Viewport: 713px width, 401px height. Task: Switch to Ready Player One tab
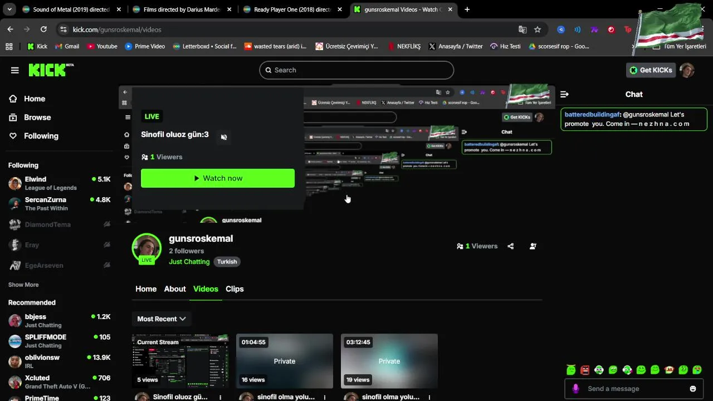coord(292,9)
